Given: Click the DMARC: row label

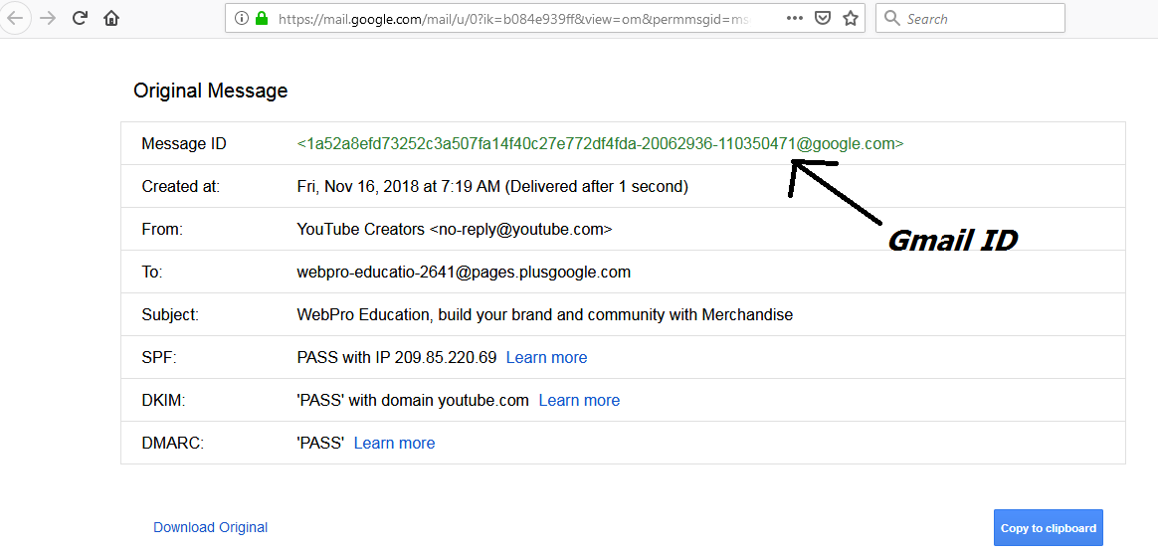Looking at the screenshot, I should coord(172,444).
